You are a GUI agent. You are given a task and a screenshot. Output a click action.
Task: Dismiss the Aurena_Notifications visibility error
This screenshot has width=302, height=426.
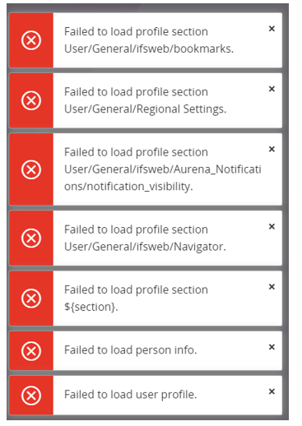click(x=272, y=149)
